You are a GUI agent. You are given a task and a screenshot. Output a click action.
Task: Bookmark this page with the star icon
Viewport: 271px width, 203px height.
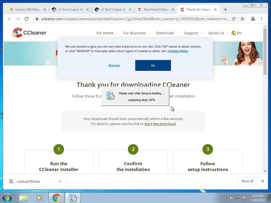point(242,19)
